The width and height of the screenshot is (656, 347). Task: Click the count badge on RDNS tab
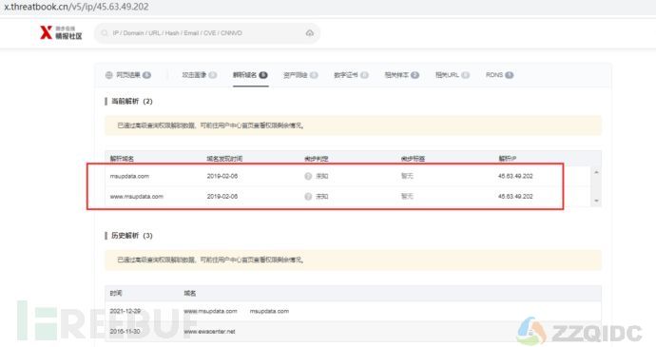pyautogui.click(x=510, y=75)
